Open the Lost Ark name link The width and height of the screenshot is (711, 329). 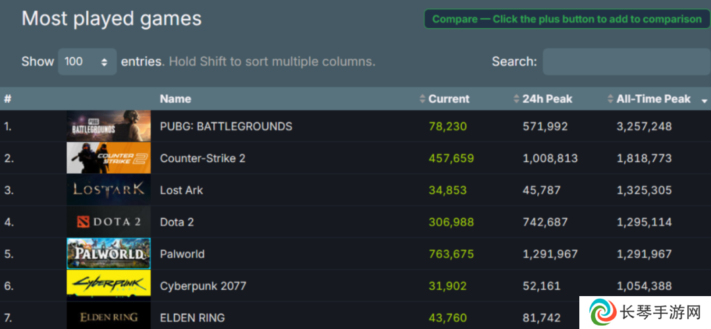click(182, 190)
